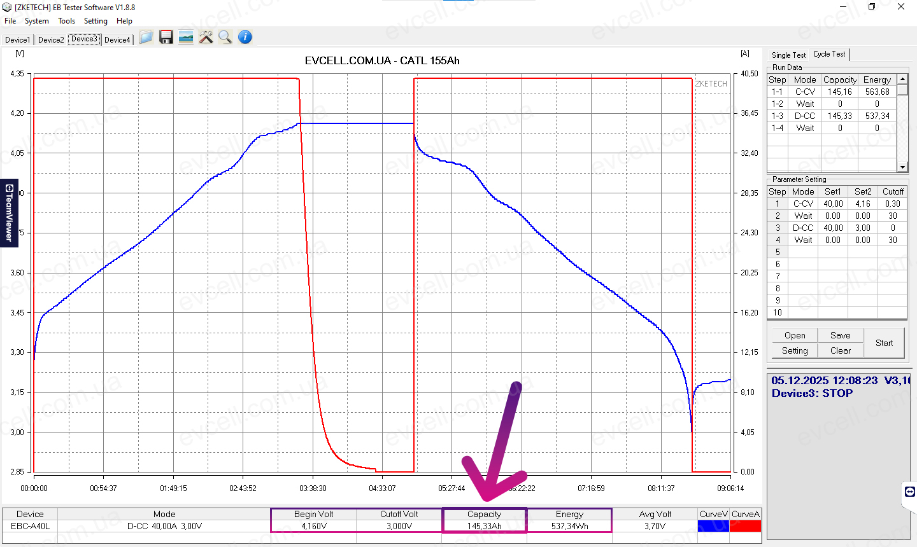Image resolution: width=917 pixels, height=547 pixels.
Task: Select row 5 in Parameter Setting table
Action: pos(828,252)
